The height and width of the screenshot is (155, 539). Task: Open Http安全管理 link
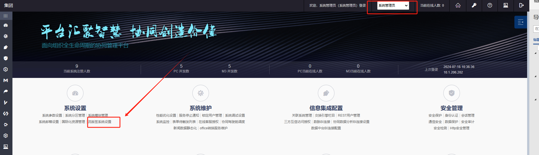click(460, 128)
